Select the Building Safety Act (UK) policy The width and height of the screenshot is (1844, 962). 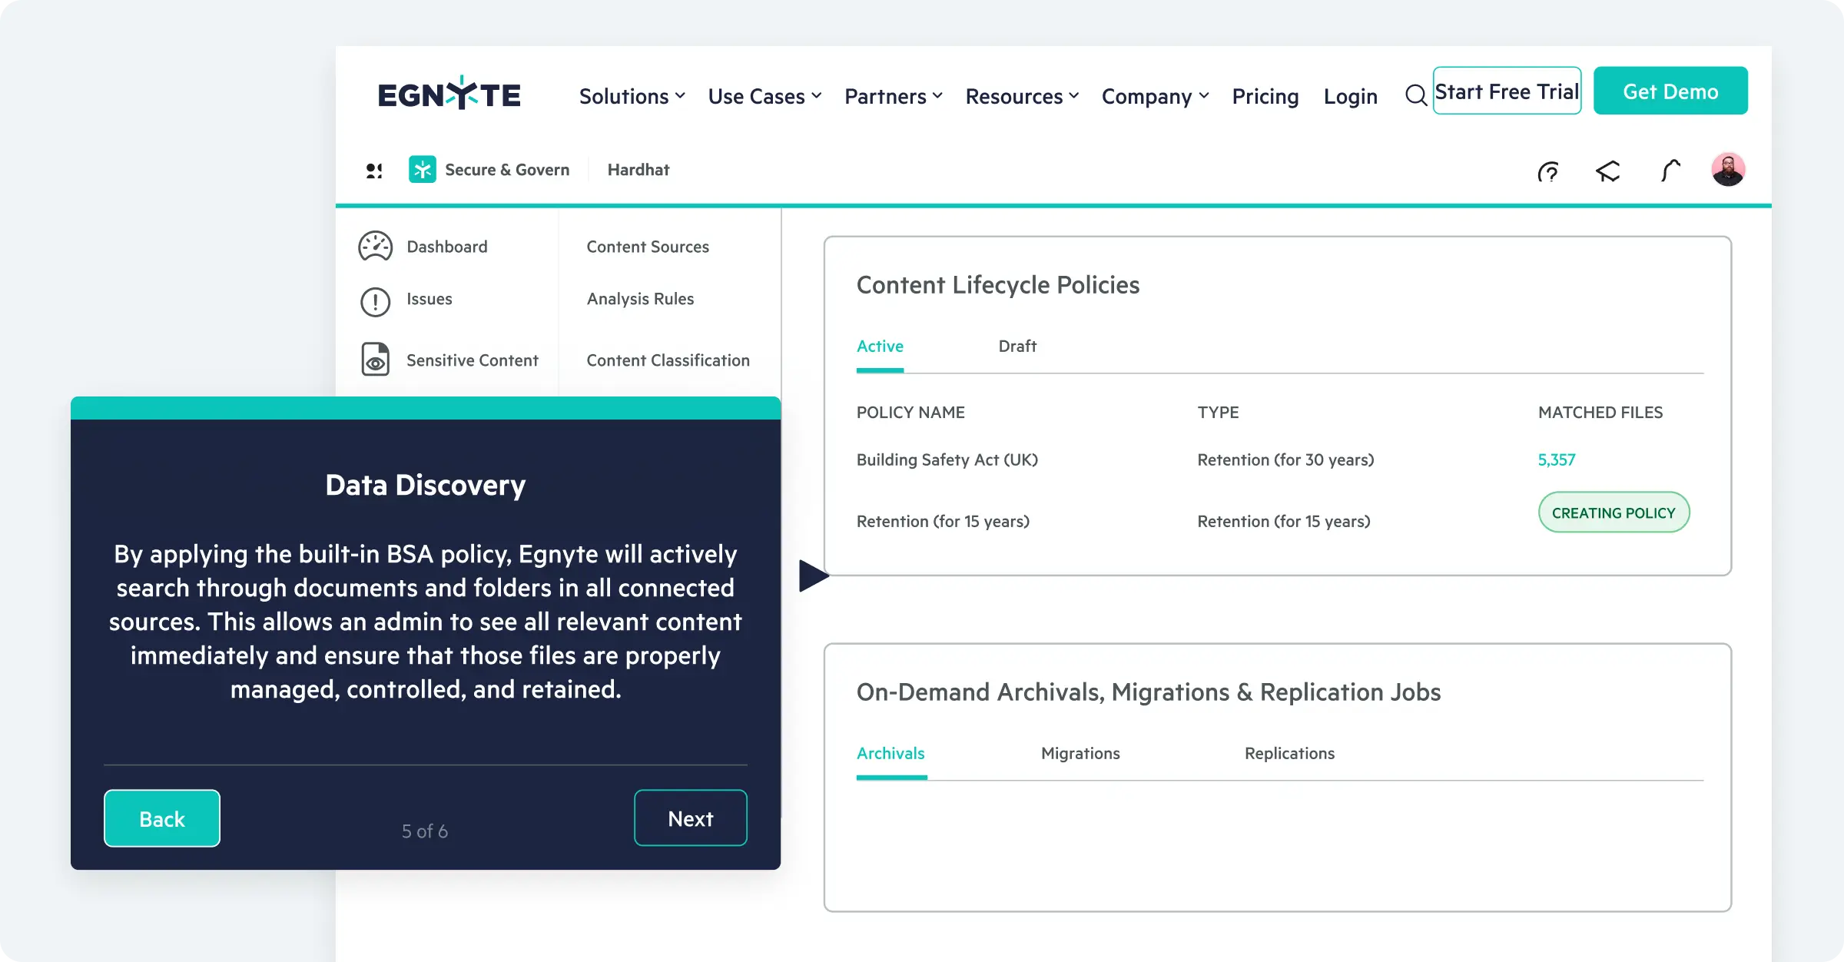[947, 459]
